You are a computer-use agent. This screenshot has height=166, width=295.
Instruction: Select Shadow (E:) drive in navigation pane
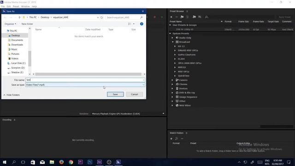click(x=17, y=72)
